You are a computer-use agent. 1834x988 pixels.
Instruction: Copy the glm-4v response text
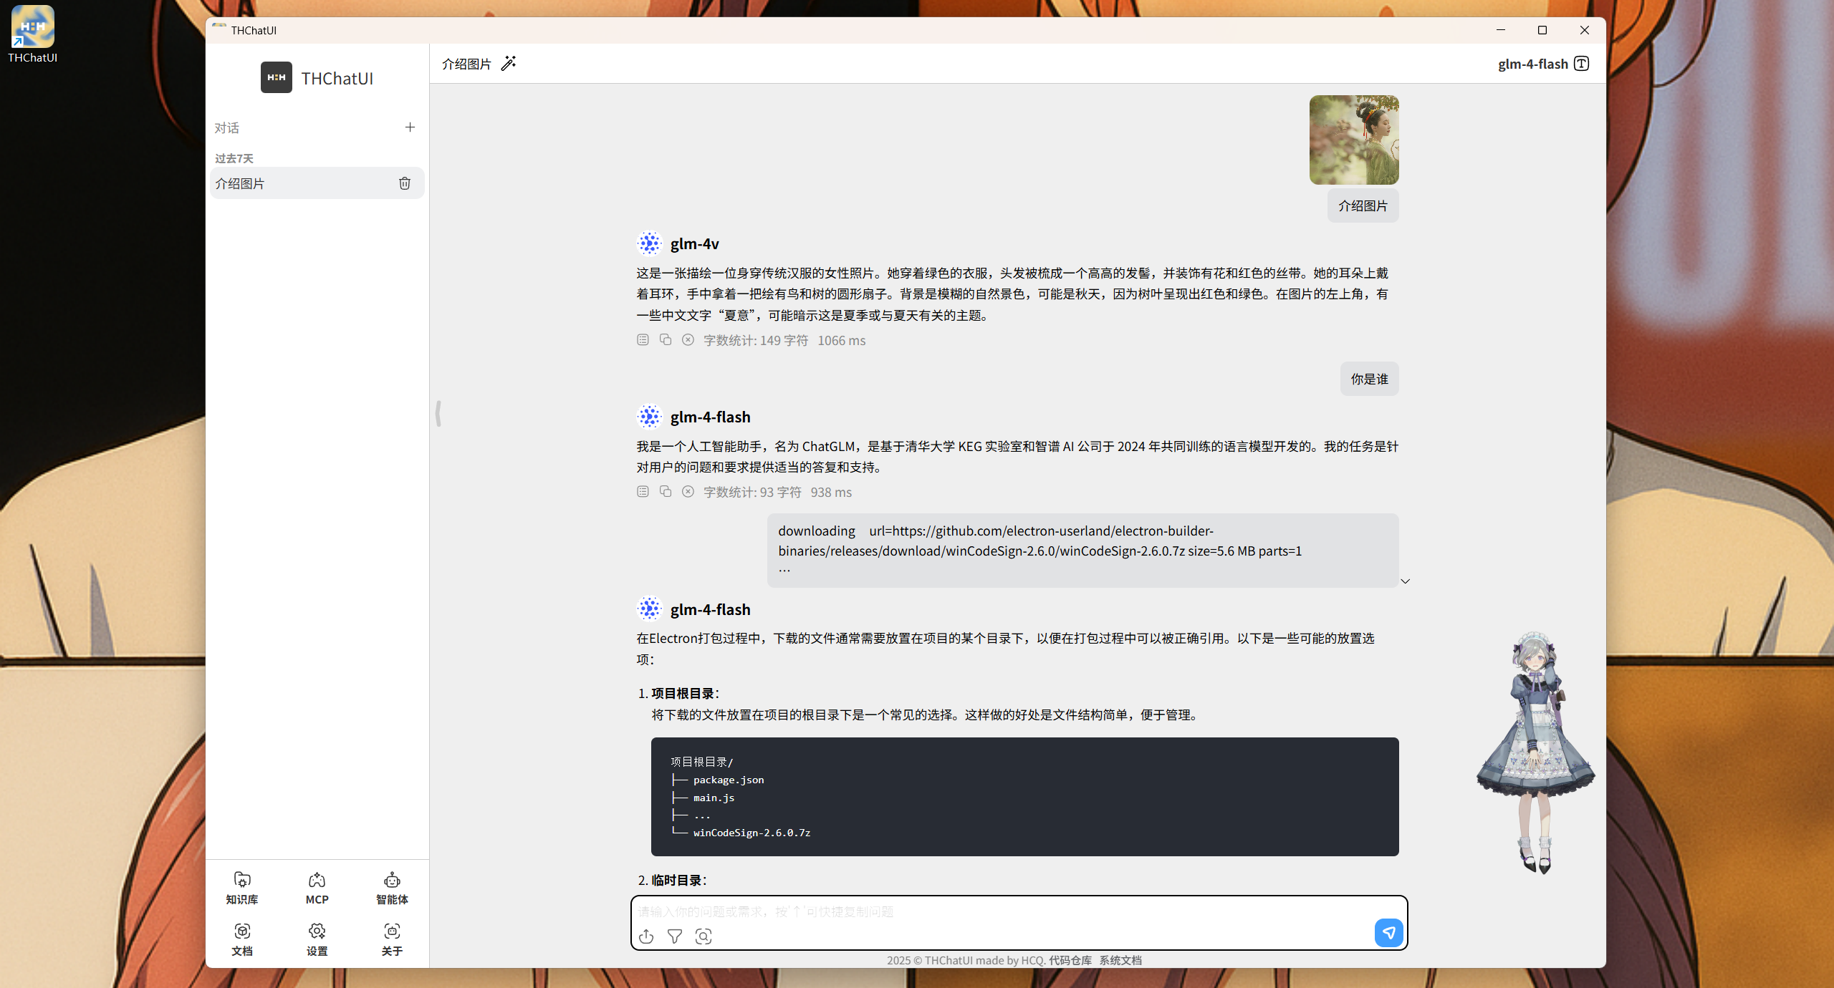(x=666, y=340)
